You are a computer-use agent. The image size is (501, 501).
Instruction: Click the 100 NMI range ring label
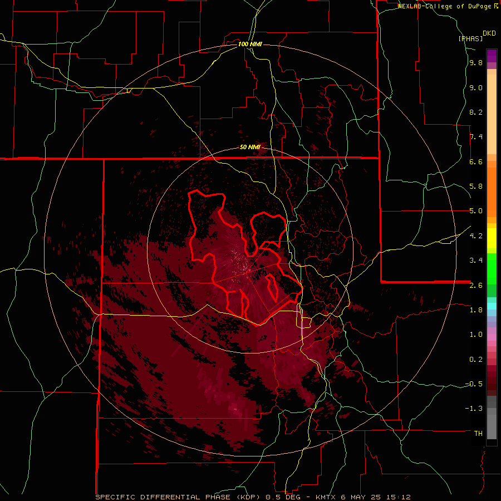click(x=250, y=44)
